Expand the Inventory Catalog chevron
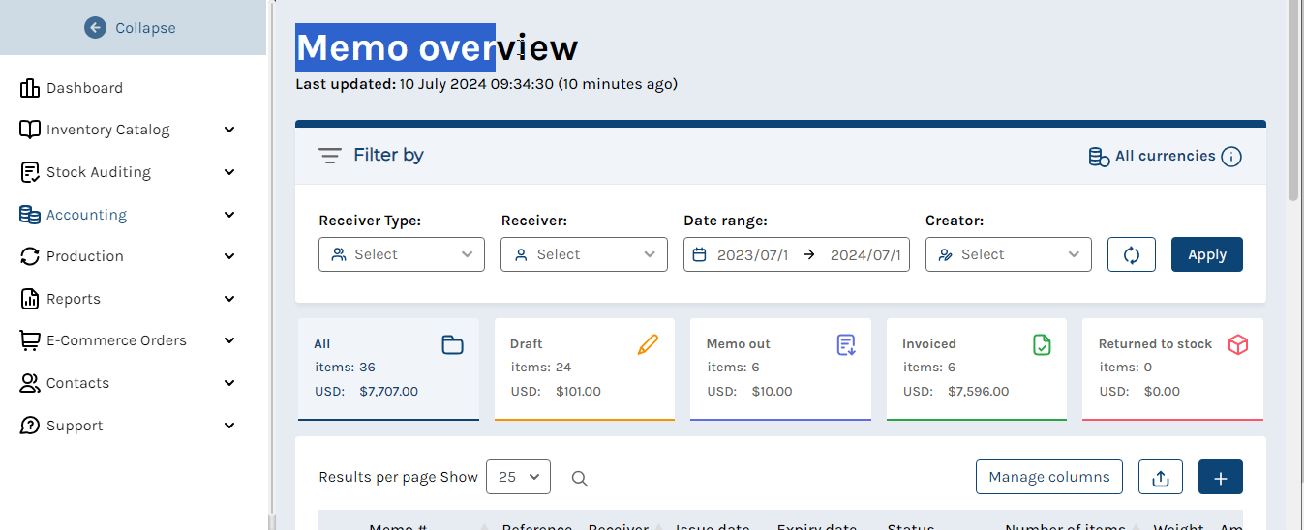 [x=229, y=130]
